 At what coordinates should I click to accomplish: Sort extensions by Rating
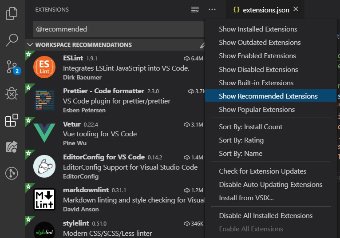click(x=271, y=140)
